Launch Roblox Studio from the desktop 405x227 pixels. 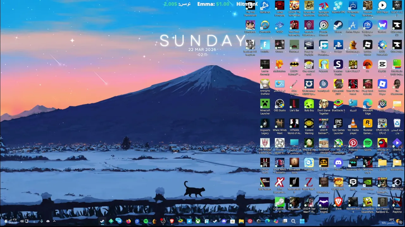click(x=367, y=48)
